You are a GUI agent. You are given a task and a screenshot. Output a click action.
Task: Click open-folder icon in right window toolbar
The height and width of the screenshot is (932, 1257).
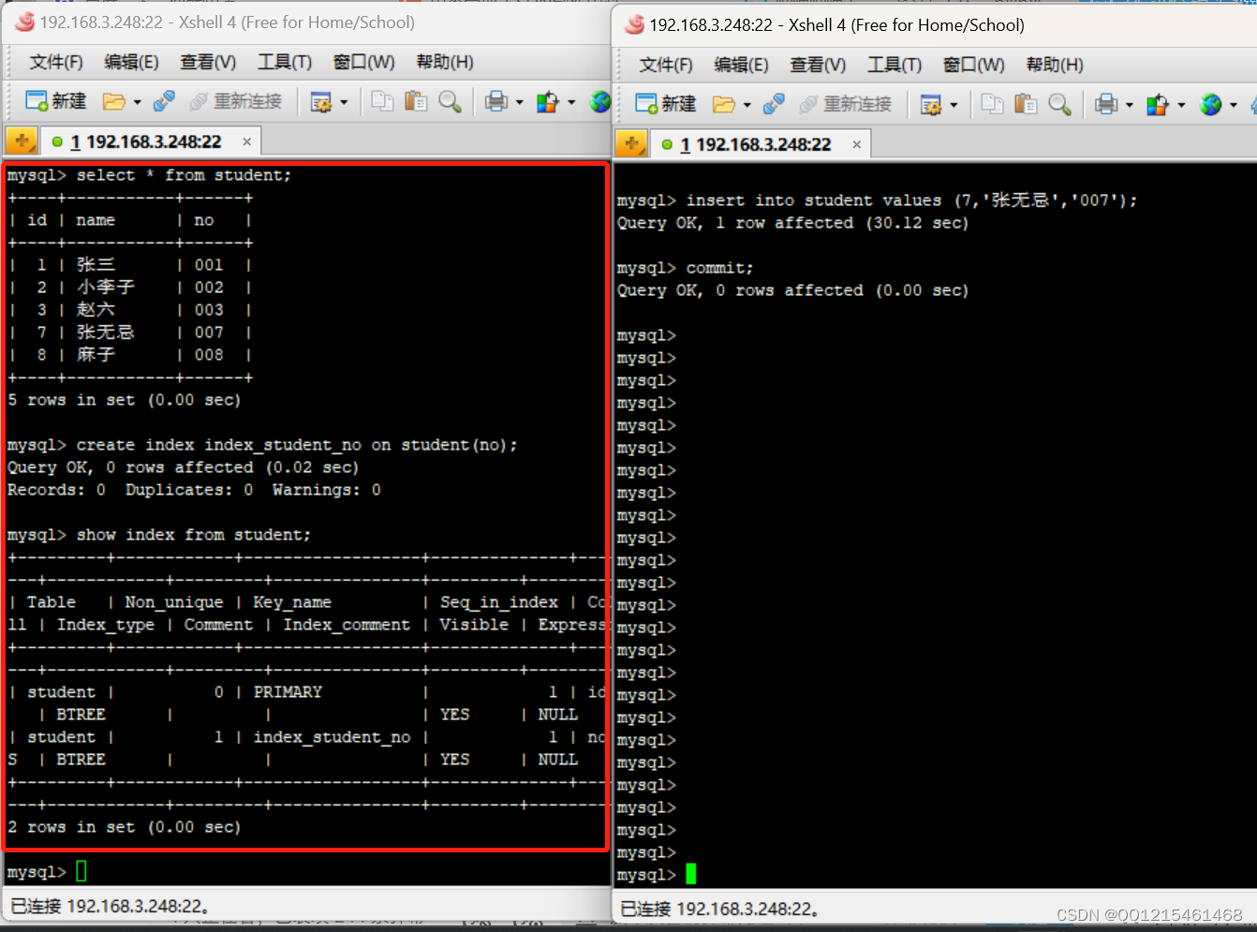(724, 104)
